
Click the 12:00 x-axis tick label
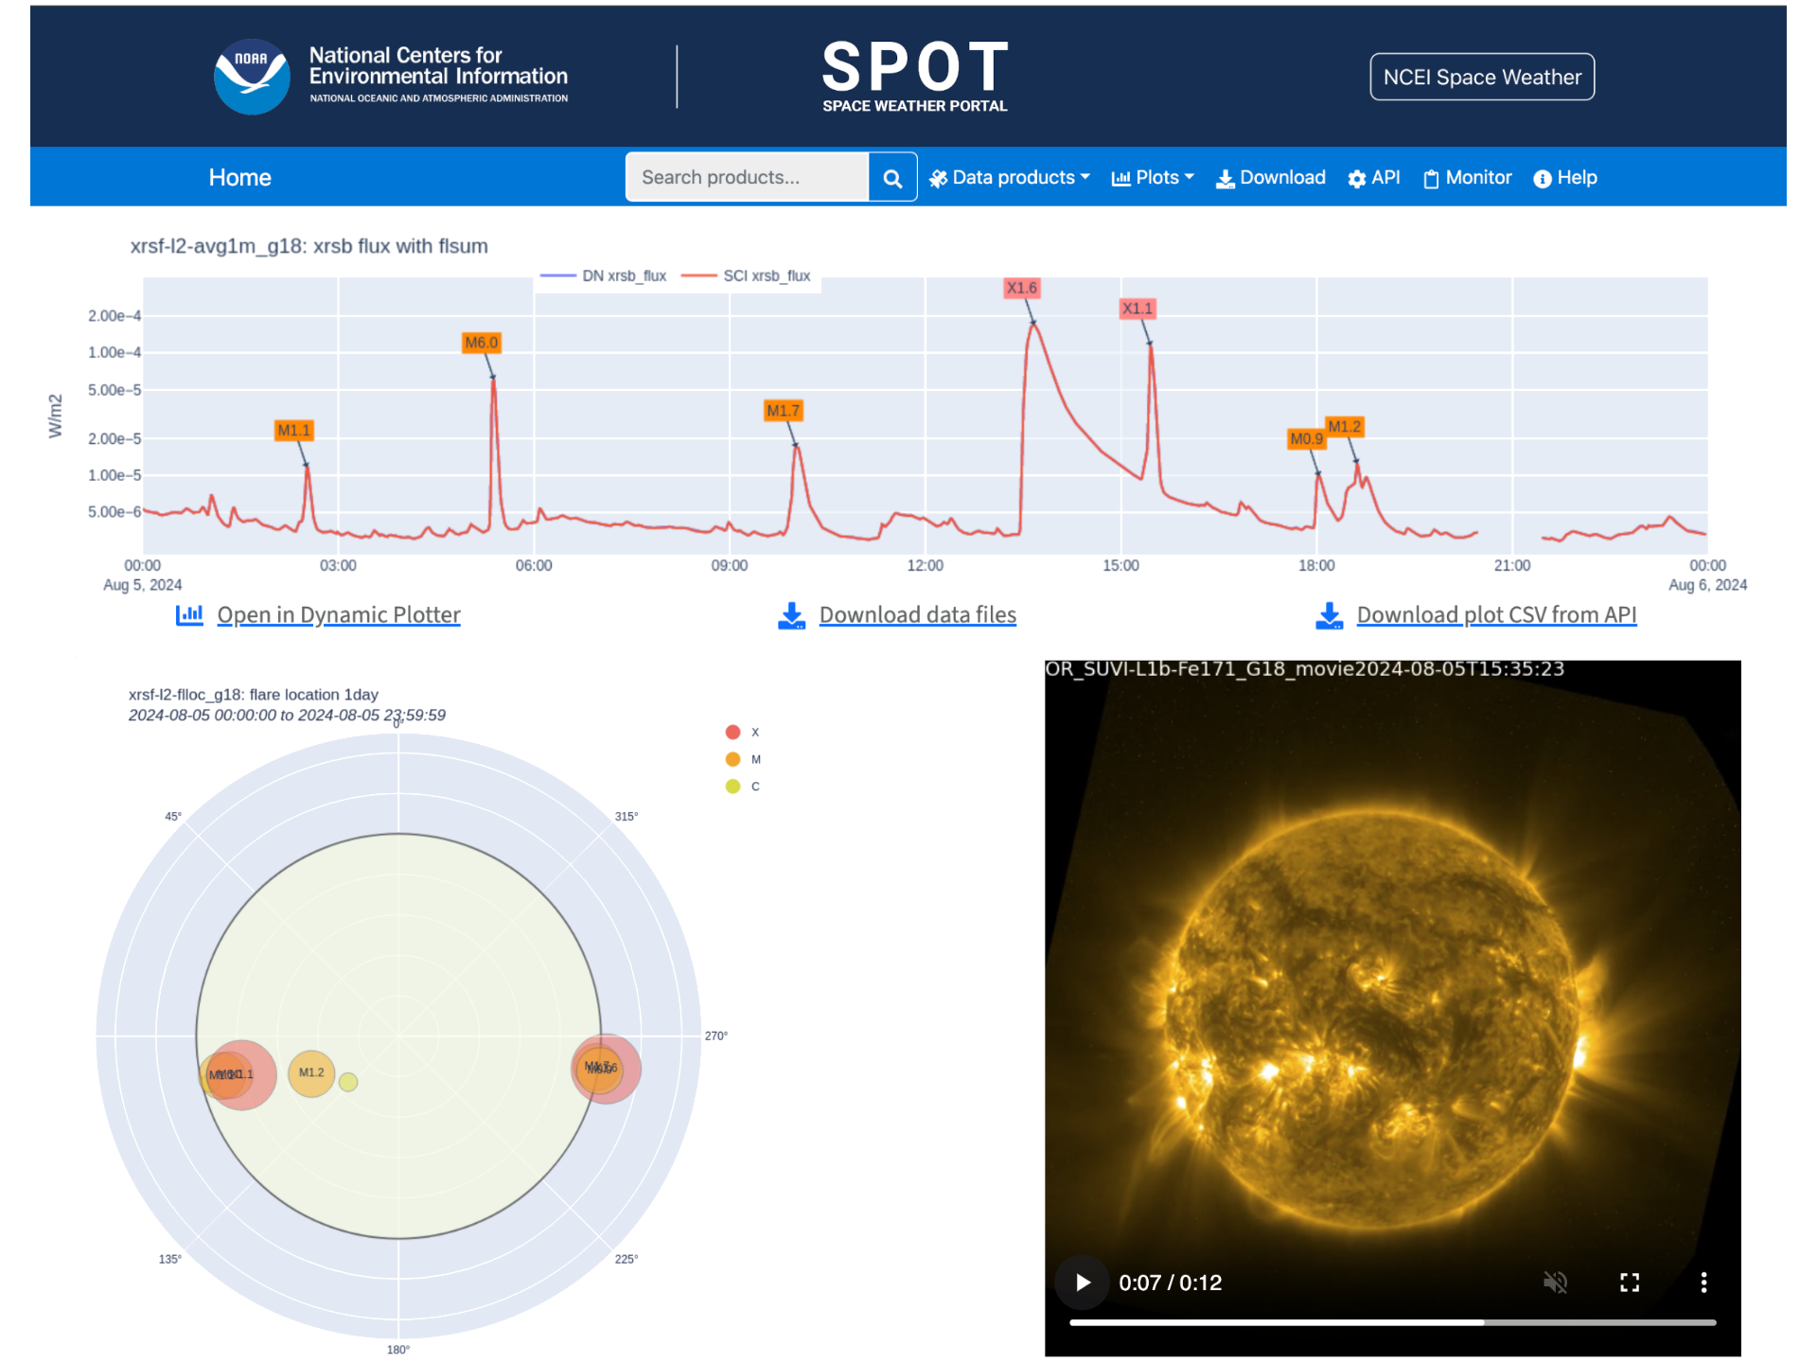[x=925, y=565]
